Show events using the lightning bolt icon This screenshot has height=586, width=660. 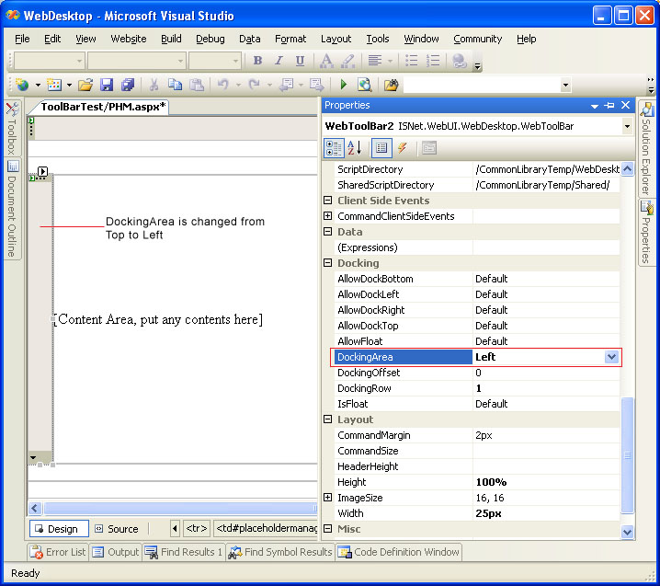click(403, 148)
